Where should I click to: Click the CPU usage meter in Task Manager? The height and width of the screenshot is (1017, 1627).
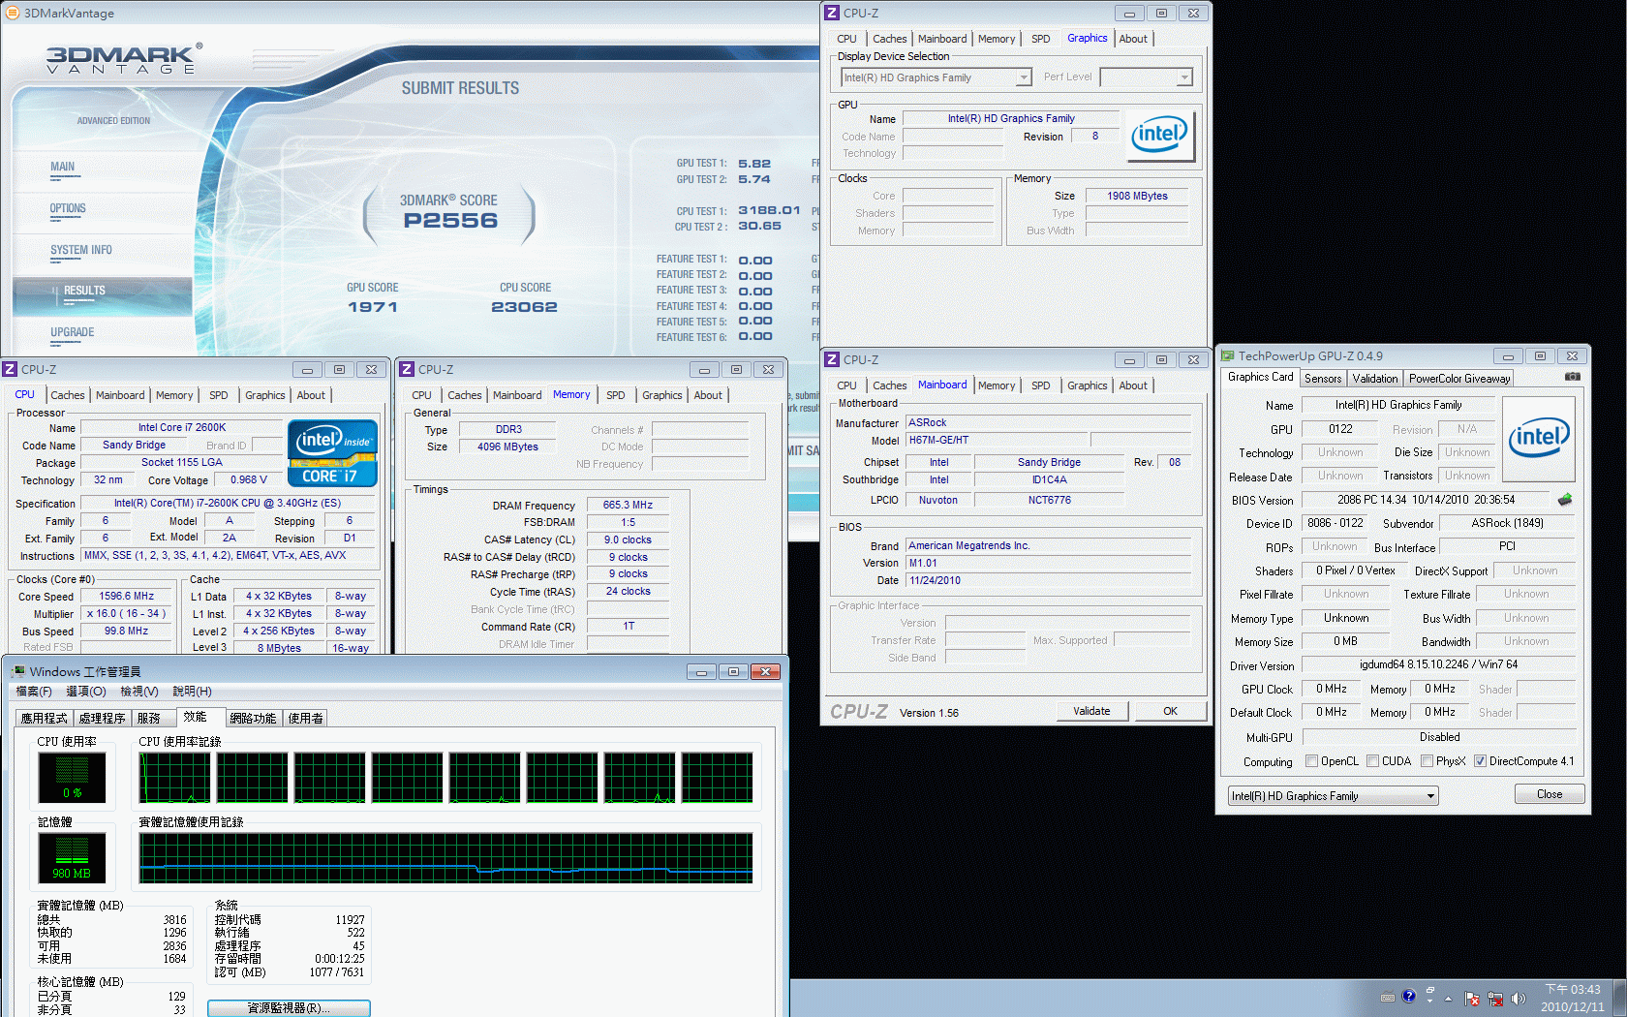click(72, 777)
